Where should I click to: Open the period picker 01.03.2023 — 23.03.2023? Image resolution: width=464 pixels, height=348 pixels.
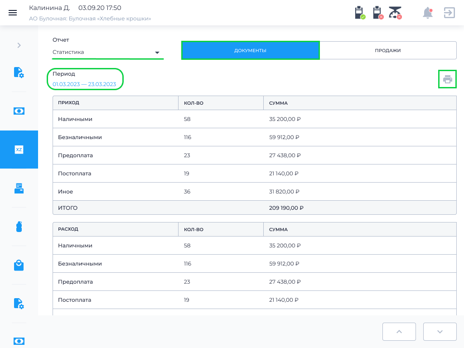pos(84,84)
